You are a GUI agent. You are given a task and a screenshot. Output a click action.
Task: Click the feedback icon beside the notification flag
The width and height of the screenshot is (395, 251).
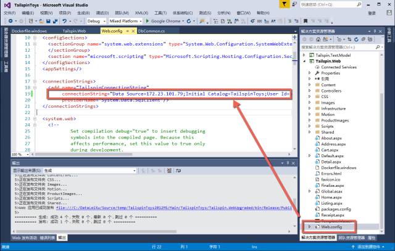(294, 4)
